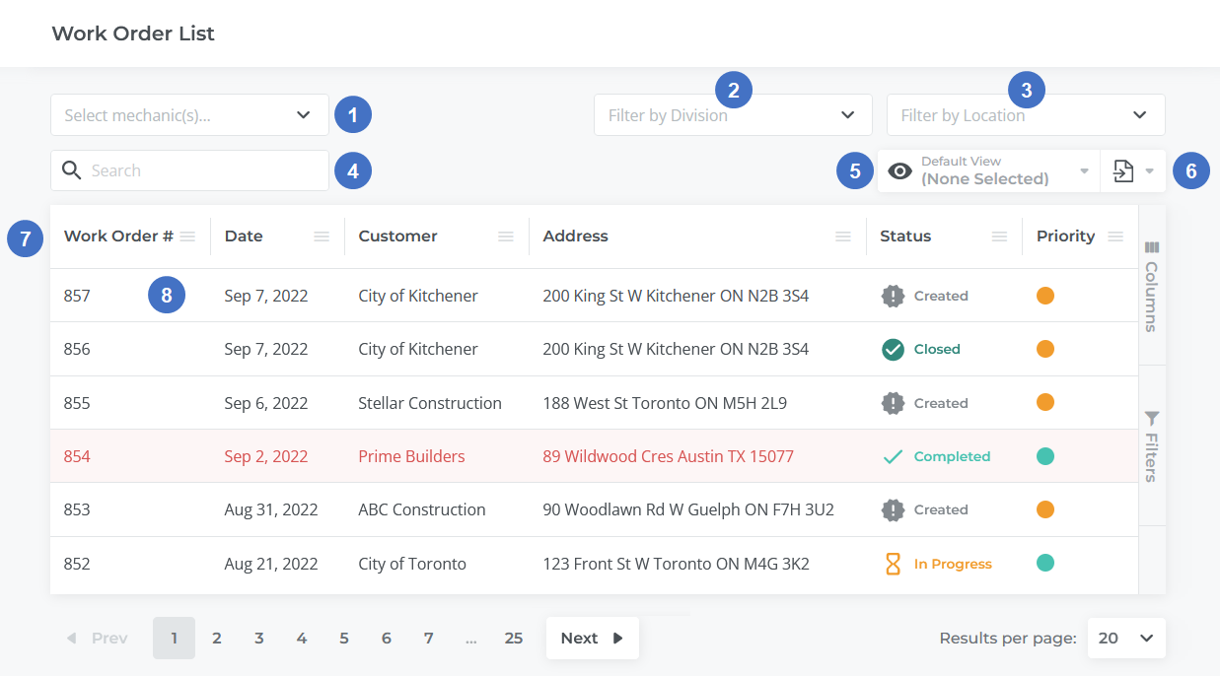The image size is (1220, 676).
Task: Click the export icon button
Action: [1123, 170]
